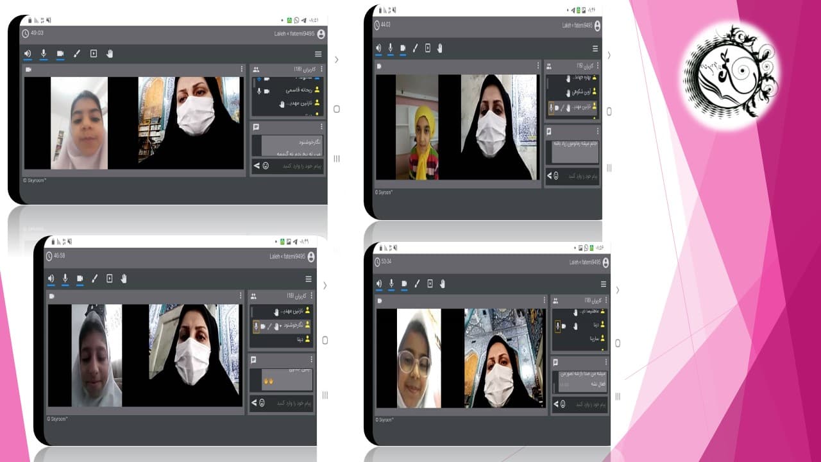
Task: Toggle the speaker in the 53:34 session
Action: coord(378,284)
